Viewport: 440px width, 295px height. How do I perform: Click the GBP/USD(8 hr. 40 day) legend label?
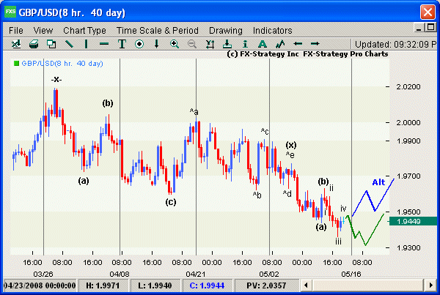(62, 64)
